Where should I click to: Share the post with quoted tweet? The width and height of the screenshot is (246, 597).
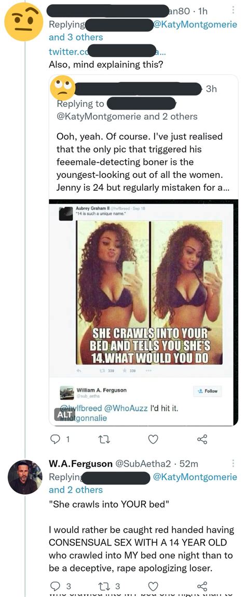[202, 439]
